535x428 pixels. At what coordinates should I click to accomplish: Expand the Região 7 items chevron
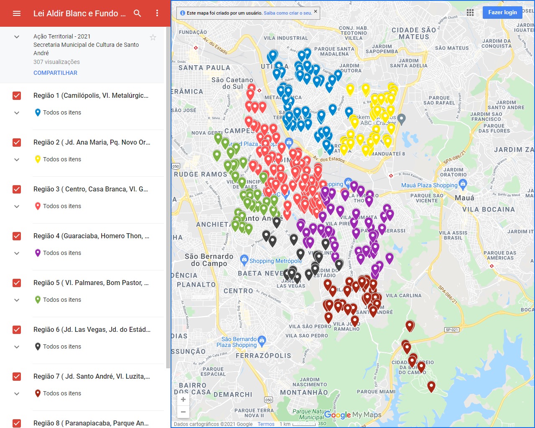pos(17,394)
